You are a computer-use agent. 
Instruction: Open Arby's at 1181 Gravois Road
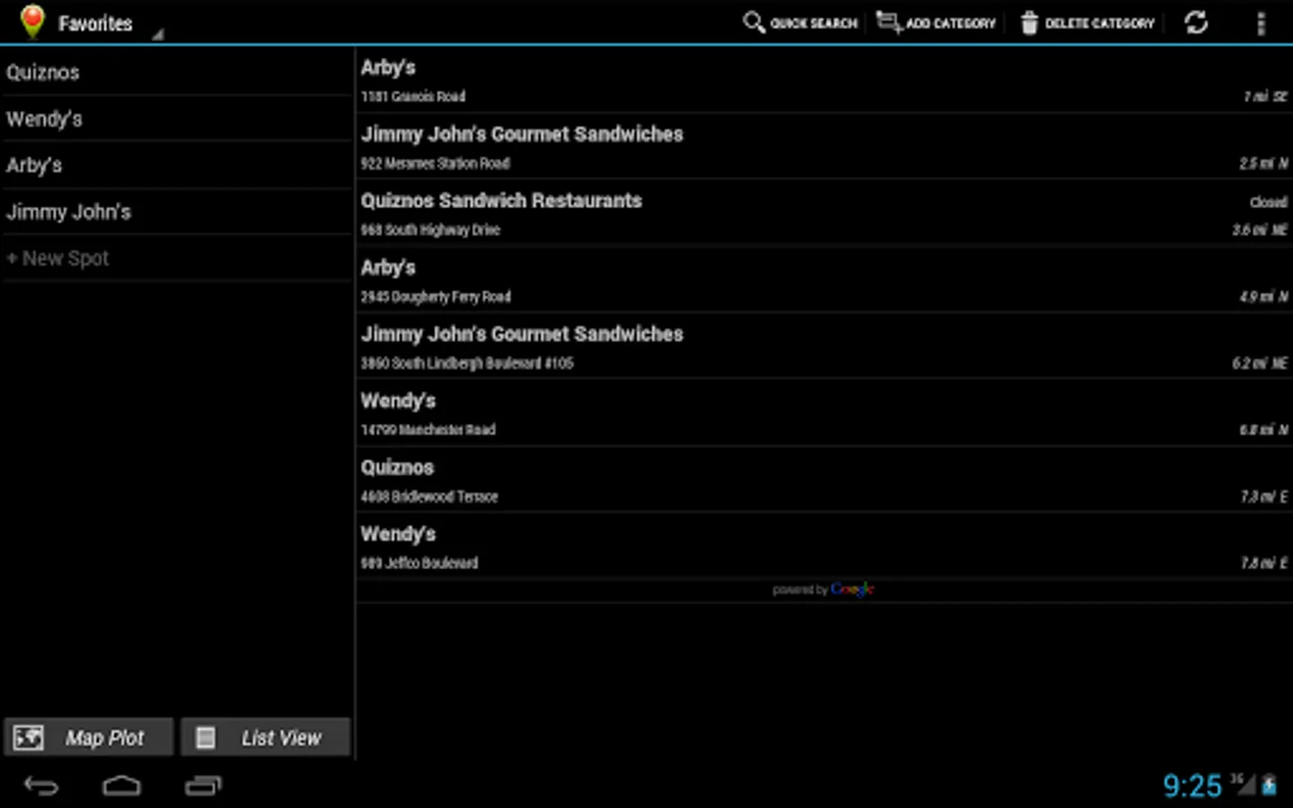824,80
